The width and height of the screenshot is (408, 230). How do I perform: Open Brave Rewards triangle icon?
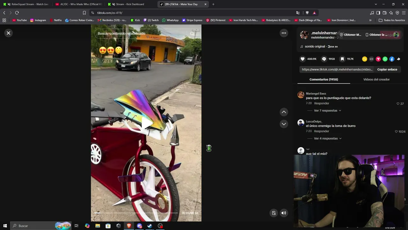314,13
